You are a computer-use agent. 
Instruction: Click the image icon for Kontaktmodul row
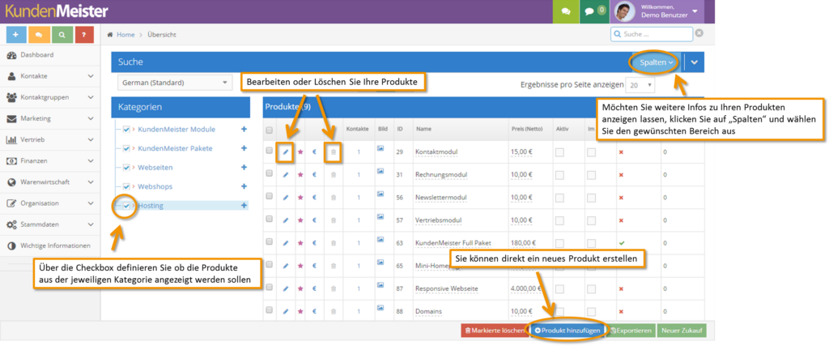[380, 148]
